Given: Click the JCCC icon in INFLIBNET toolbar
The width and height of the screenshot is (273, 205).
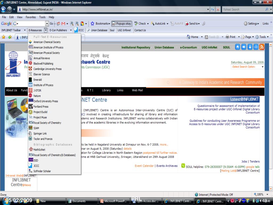Looking at the screenshot, I should [76, 30].
